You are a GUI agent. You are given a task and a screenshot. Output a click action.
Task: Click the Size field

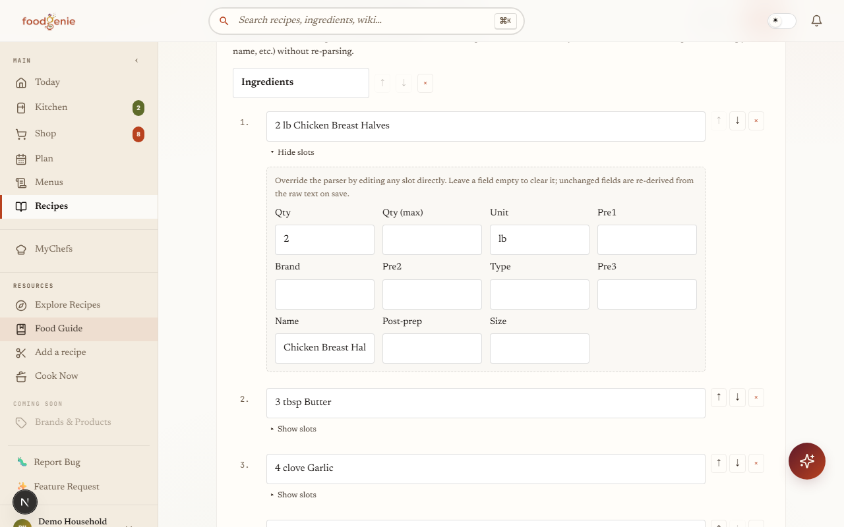pyautogui.click(x=539, y=348)
